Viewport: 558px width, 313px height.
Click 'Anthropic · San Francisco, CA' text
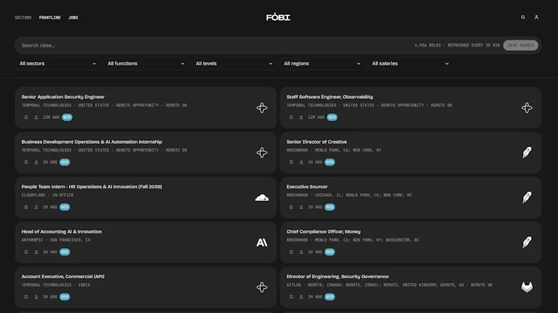tap(56, 240)
